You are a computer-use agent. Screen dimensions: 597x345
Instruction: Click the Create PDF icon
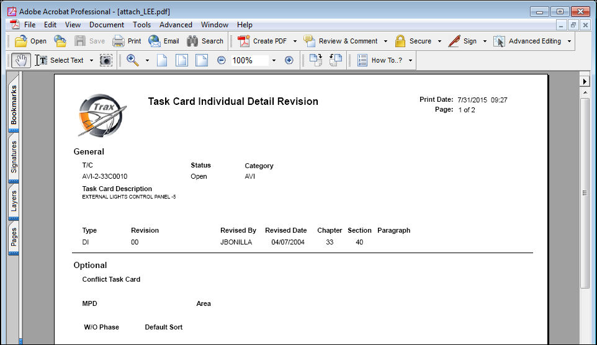point(244,41)
